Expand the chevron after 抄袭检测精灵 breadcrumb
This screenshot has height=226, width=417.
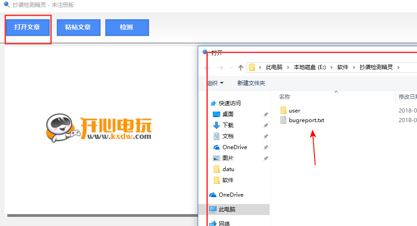pyautogui.click(x=398, y=68)
